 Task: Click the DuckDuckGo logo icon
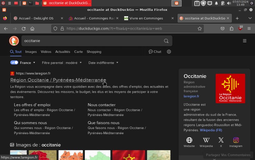click(x=14, y=41)
